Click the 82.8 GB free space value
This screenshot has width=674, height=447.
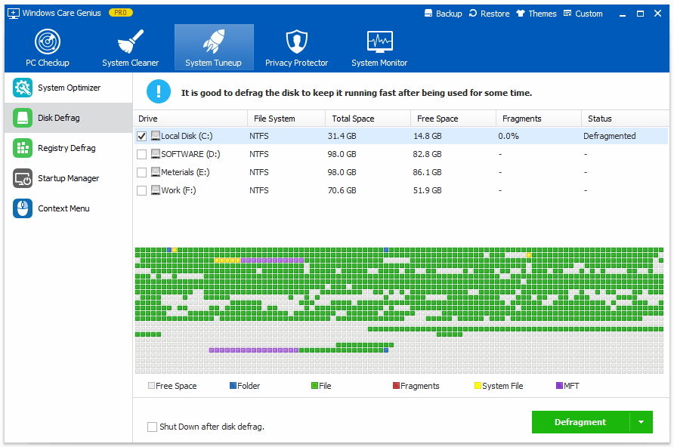(x=427, y=154)
